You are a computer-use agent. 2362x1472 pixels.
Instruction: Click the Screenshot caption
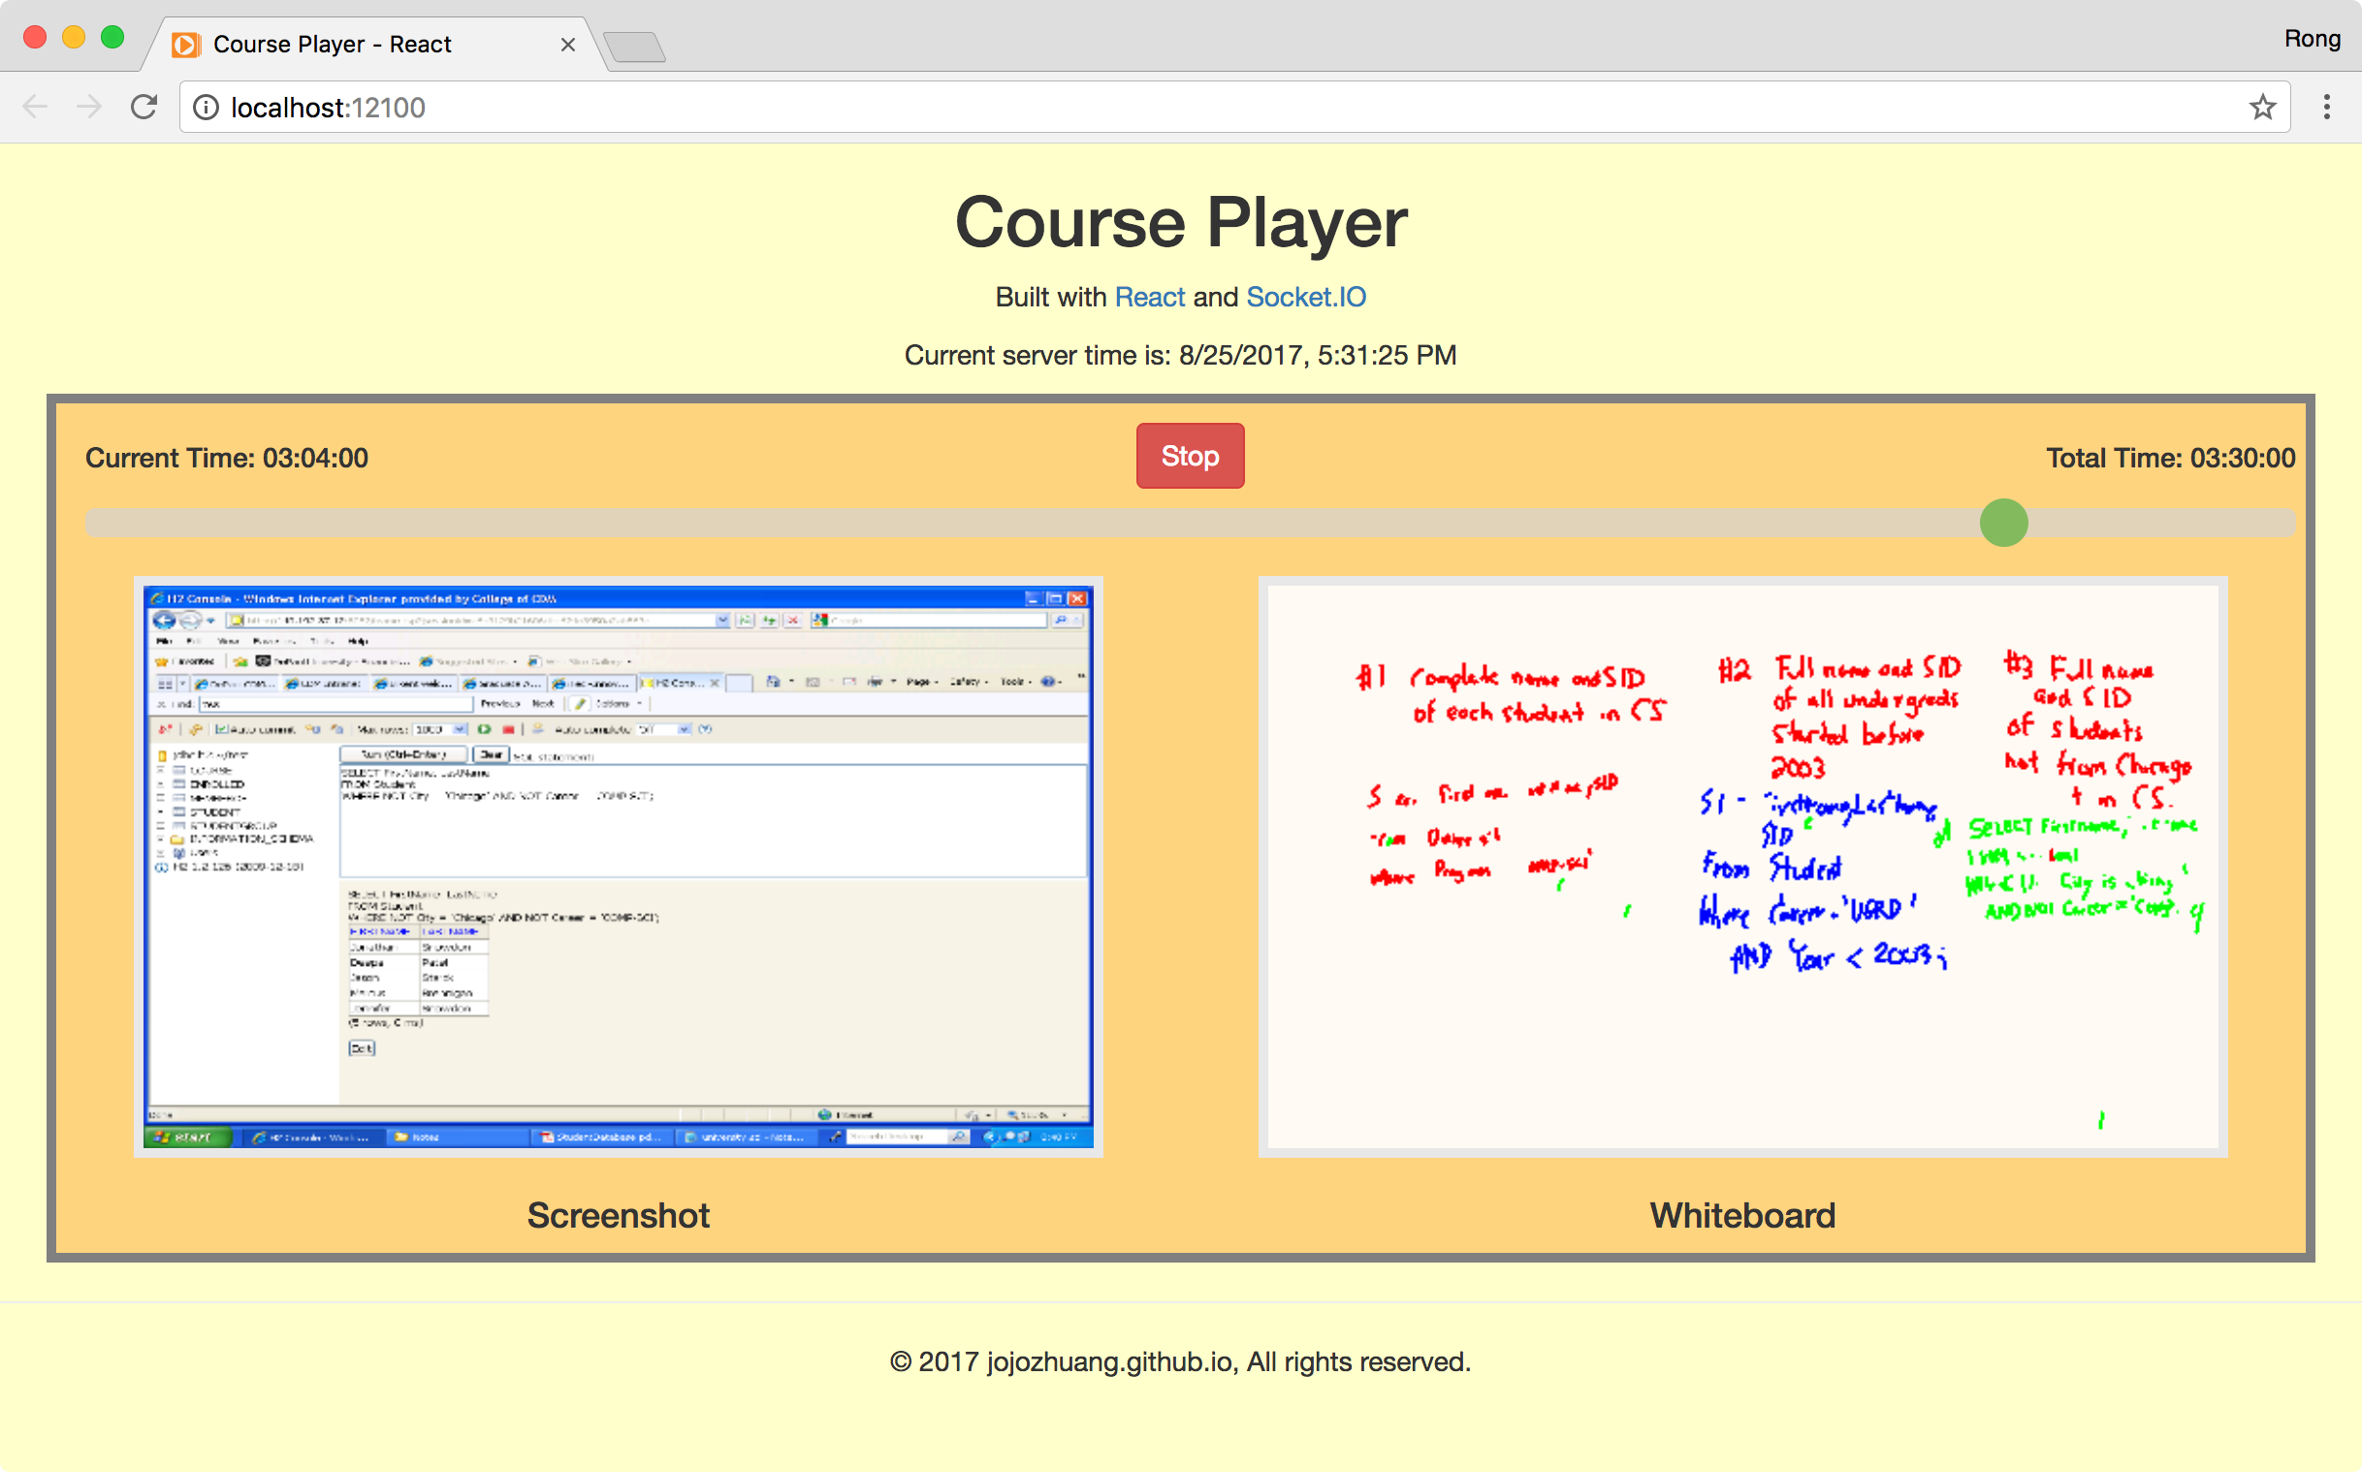[618, 1215]
